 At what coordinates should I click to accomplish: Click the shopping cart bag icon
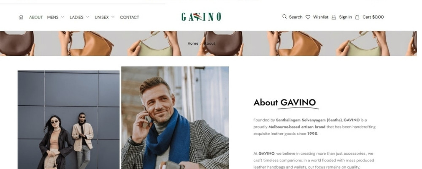pyautogui.click(x=357, y=17)
